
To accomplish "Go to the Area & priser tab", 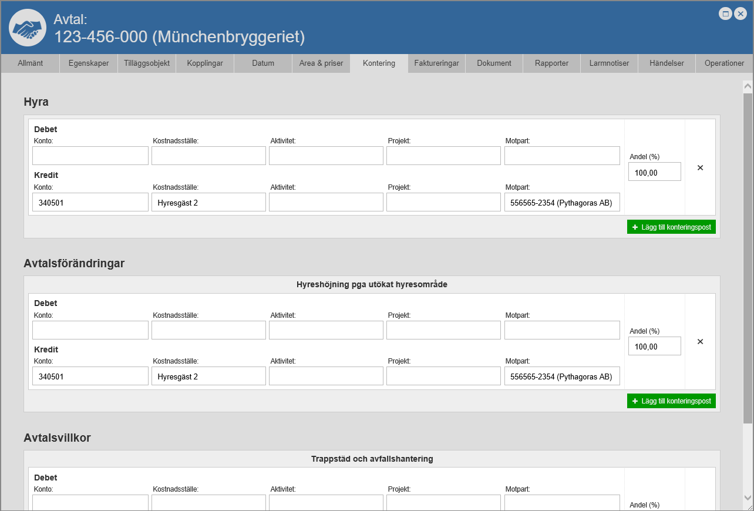I will tap(321, 63).
